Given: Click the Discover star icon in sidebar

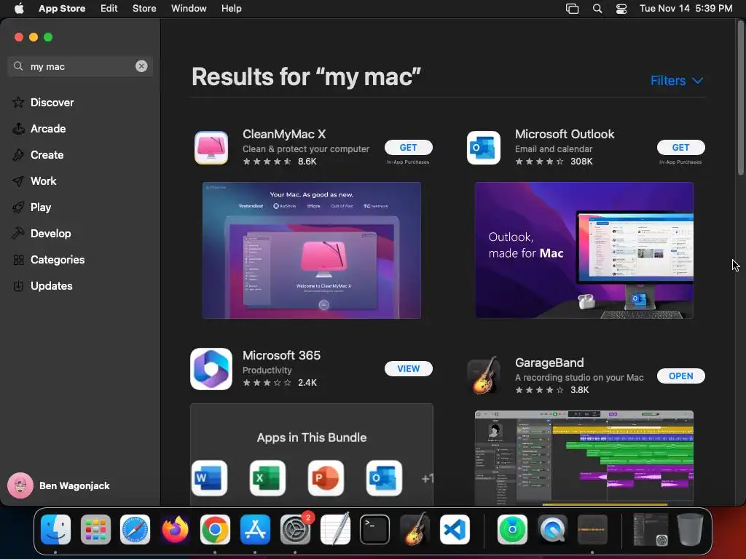Looking at the screenshot, I should click(x=18, y=102).
